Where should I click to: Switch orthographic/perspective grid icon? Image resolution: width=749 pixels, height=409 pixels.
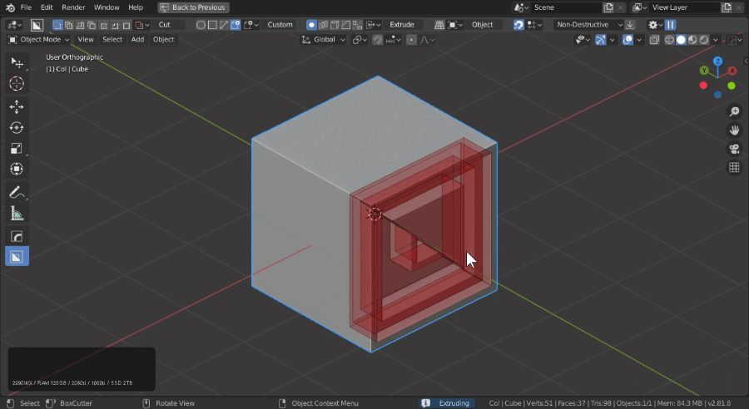[734, 168]
